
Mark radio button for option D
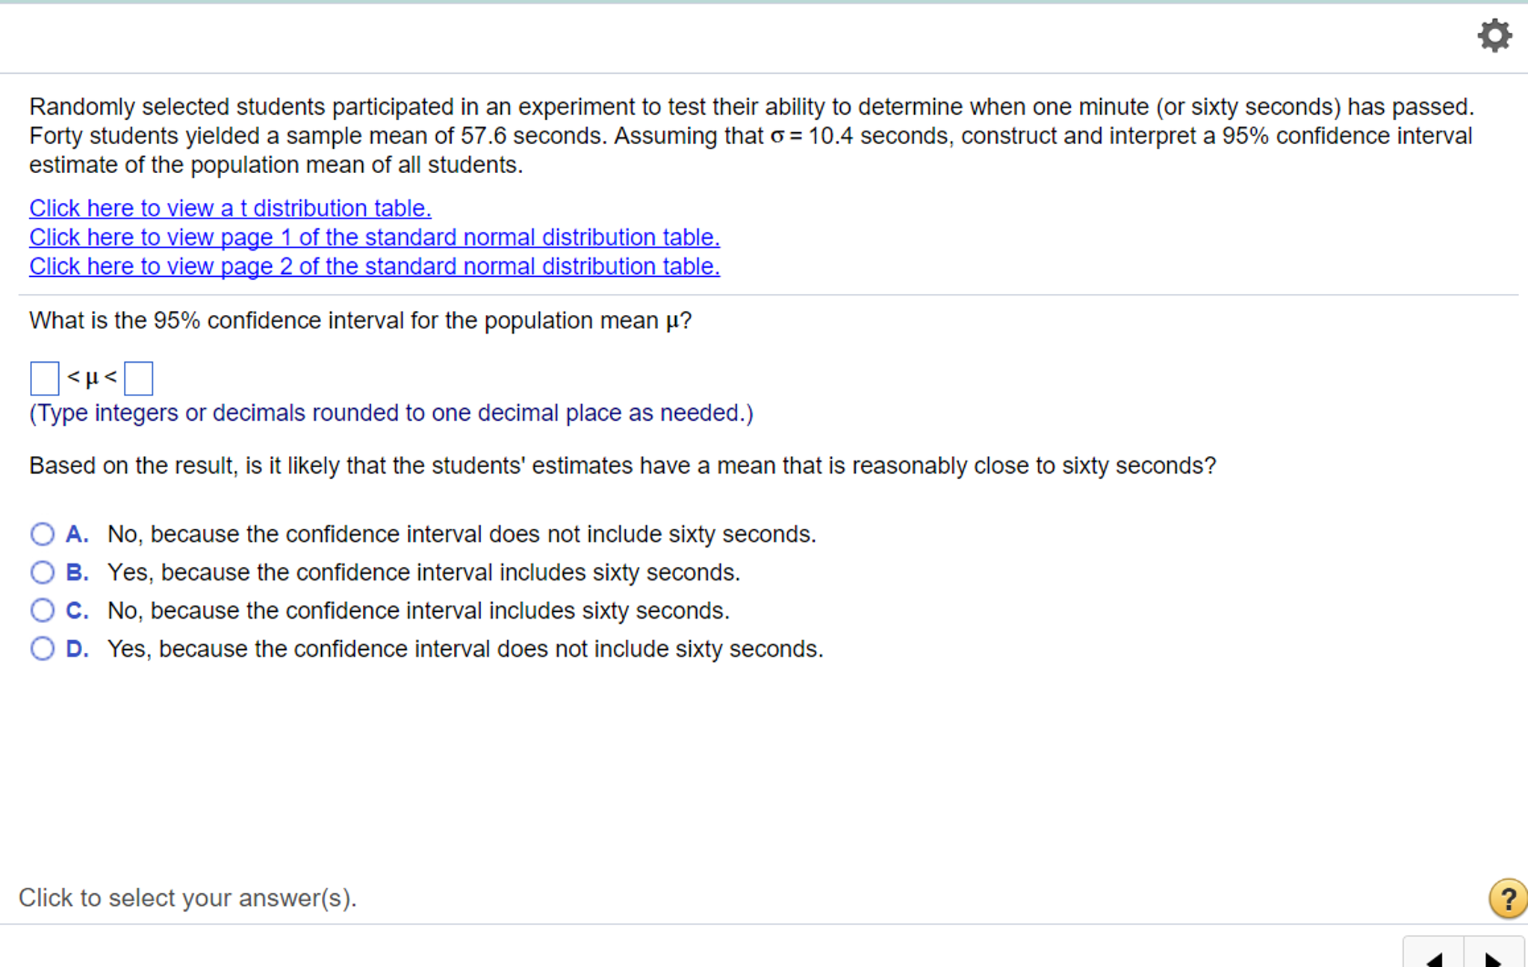(43, 648)
